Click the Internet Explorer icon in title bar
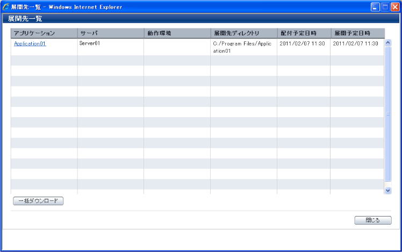402x252 pixels. 6,7
